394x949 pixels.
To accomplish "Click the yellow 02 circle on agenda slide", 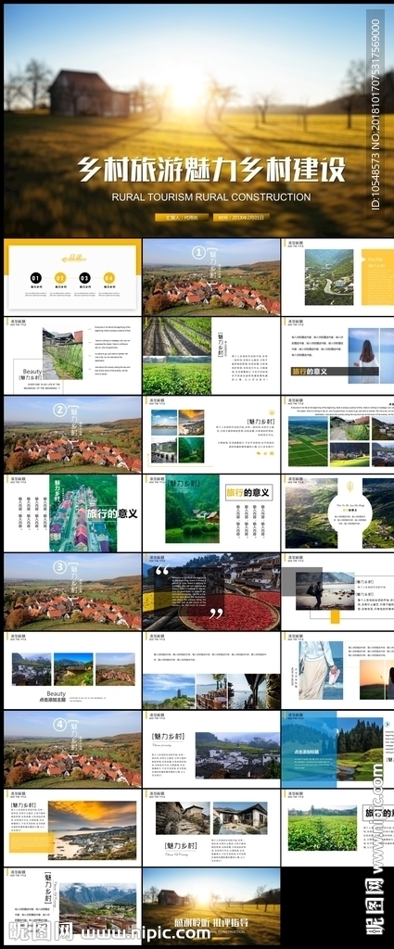I will pyautogui.click(x=60, y=278).
